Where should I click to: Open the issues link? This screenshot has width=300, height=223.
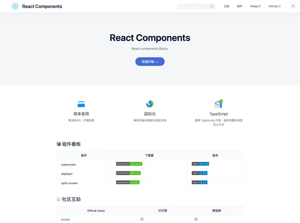pos(65,220)
